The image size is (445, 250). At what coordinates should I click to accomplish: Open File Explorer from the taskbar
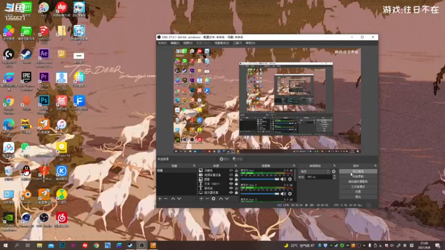39,246
